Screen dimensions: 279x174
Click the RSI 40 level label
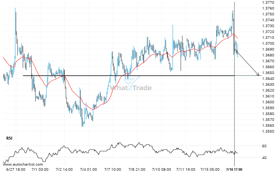tap(264, 158)
